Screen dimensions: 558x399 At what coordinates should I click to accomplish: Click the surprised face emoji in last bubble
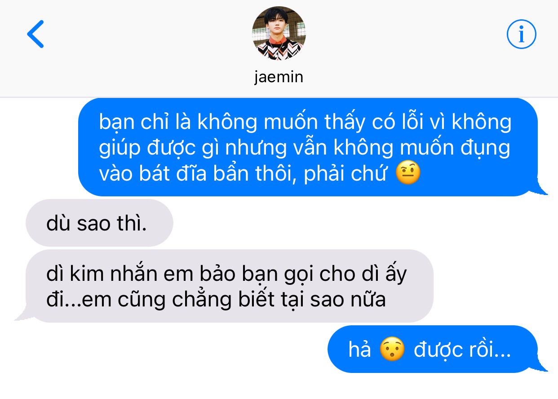392,350
